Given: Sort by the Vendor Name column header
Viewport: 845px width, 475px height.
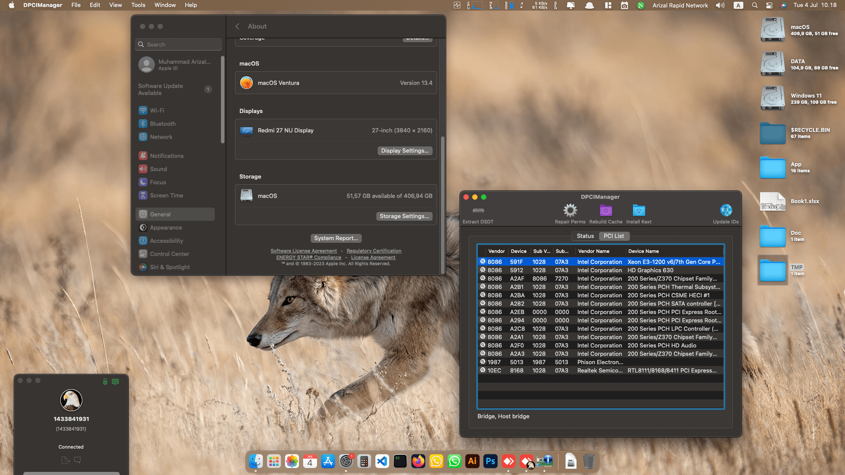Looking at the screenshot, I should (x=601, y=251).
